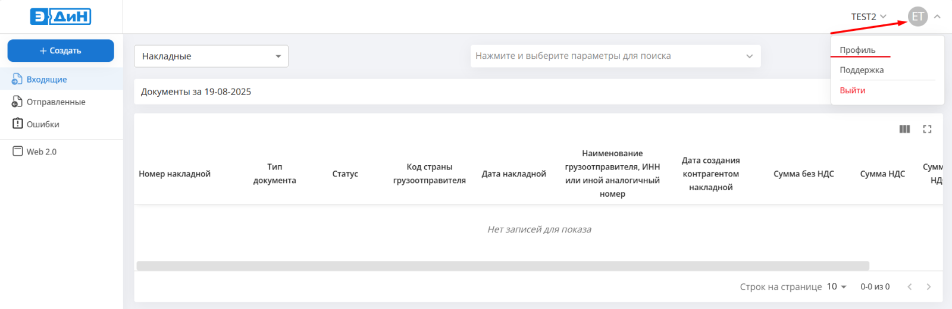
Task: Open the Web 2.0 section
Action: tap(61, 152)
